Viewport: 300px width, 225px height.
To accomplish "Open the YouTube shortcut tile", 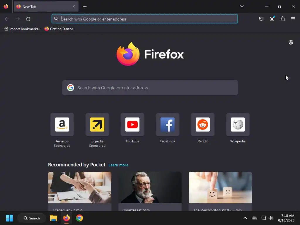I will (132, 125).
